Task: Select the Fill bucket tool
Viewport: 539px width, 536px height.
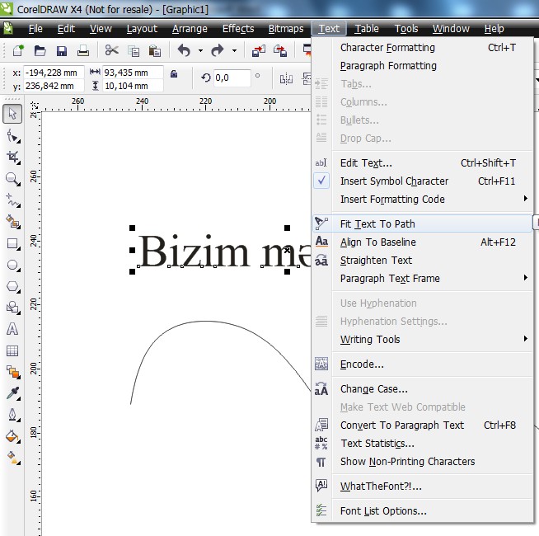Action: pyautogui.click(x=13, y=436)
